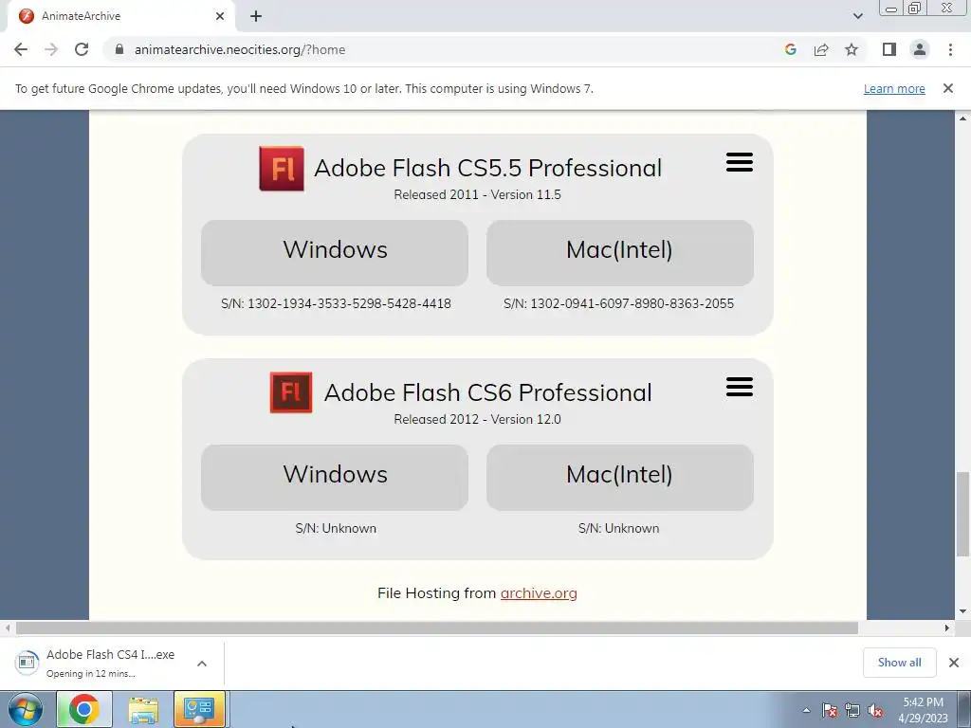This screenshot has height=728, width=971.
Task: Click the vertical scrollbar thumb
Action: [962, 513]
